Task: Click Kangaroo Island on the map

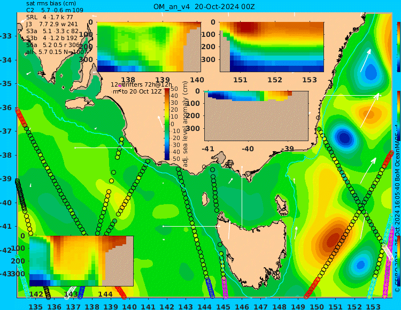Action: [79, 104]
